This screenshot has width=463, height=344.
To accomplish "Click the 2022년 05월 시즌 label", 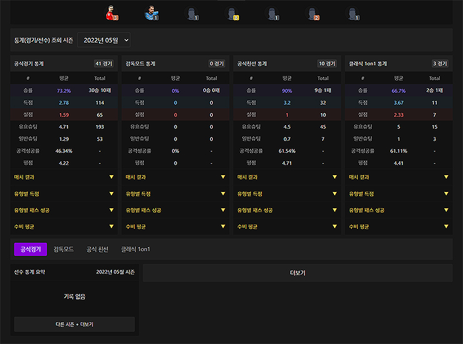I will tap(116, 272).
